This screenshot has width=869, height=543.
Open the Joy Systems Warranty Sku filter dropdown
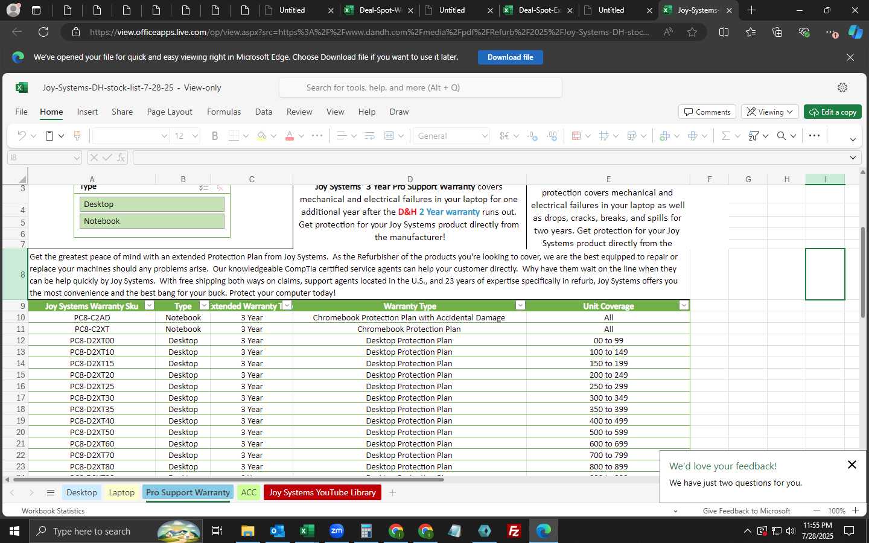pos(149,305)
